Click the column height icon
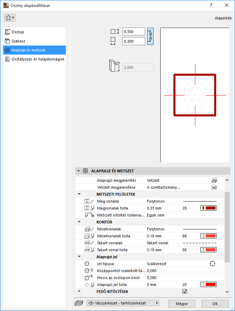This screenshot has width=235, height=311. tap(114, 66)
